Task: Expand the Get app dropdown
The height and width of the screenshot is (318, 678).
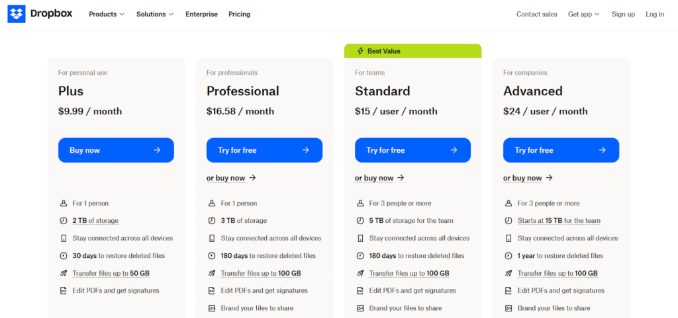Action: pyautogui.click(x=583, y=14)
